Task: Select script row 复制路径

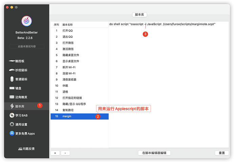Action: click(80, 110)
